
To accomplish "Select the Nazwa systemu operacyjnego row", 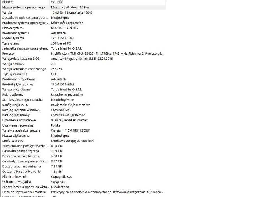I will click(23, 7).
